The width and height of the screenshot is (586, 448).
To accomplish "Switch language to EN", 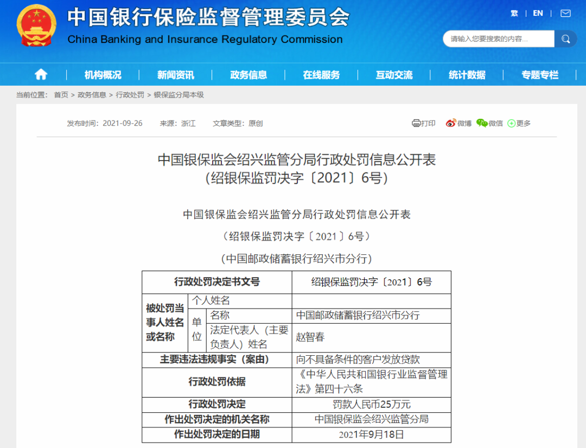I will click(x=538, y=14).
